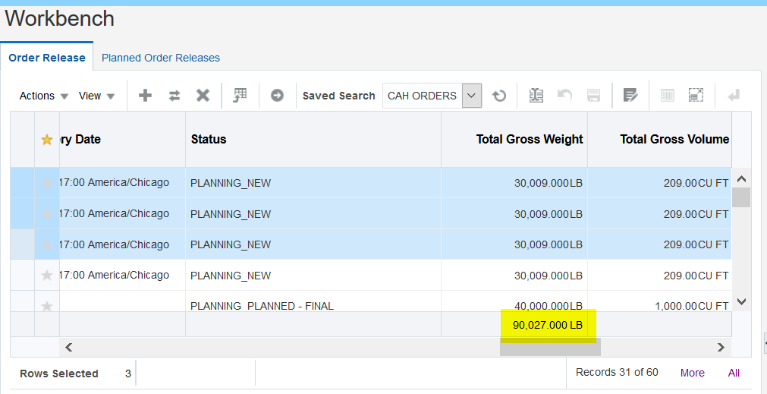Click the edit notes pencil icon
The height and width of the screenshot is (394, 767).
click(630, 96)
